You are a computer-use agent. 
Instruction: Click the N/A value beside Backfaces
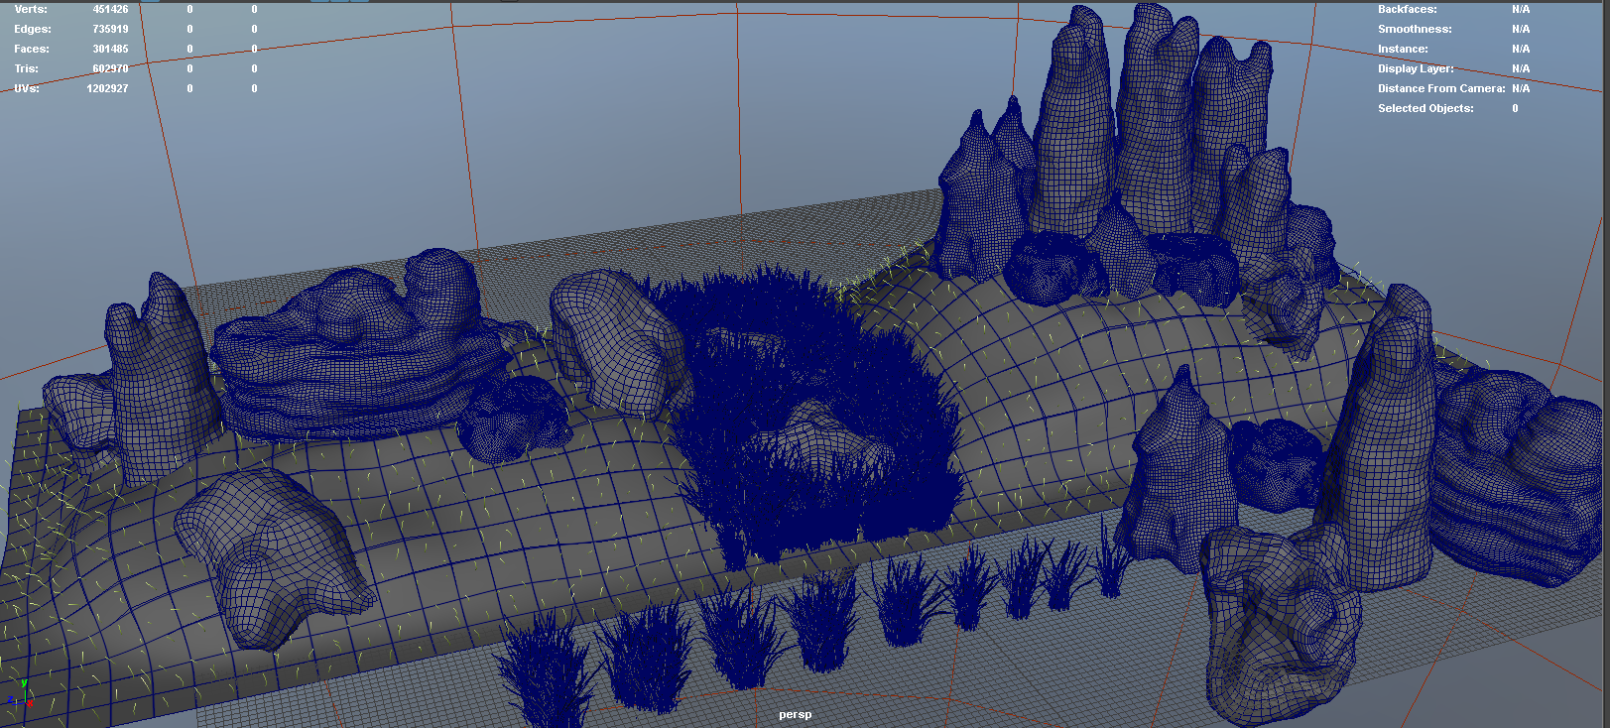click(x=1521, y=9)
